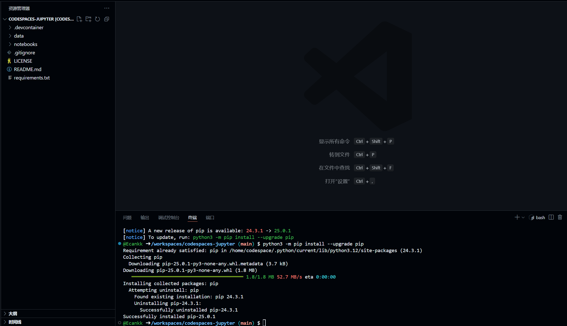Click the 资源管理器 explorer title
This screenshot has width=567, height=326.
pos(19,8)
